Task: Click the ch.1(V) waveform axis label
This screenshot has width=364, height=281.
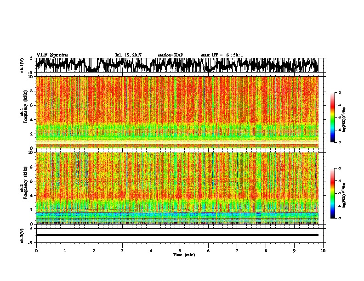Action: point(22,65)
